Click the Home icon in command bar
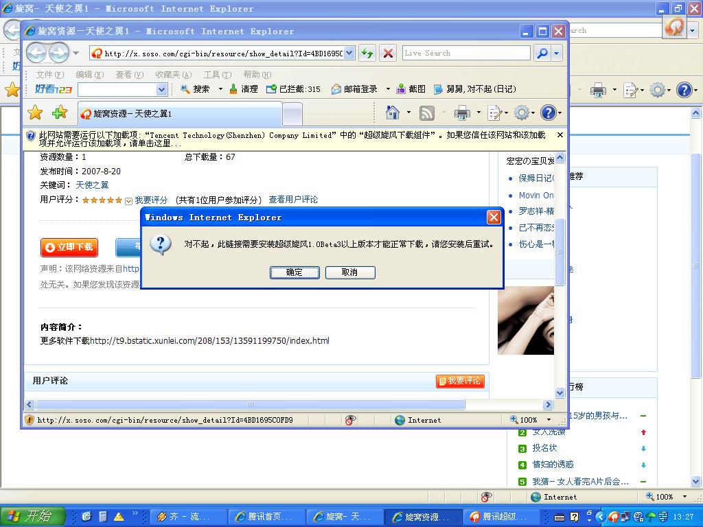Screen dimensions: 703x527 392,113
